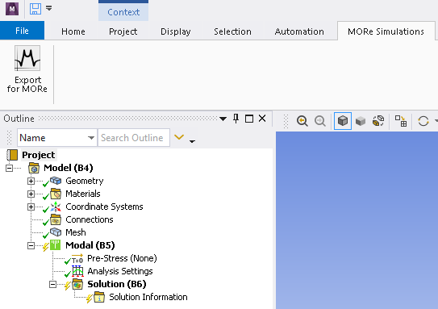Viewport: 438px width, 309px height.
Task: Expand the Coordinate Systems node
Action: tap(31, 207)
